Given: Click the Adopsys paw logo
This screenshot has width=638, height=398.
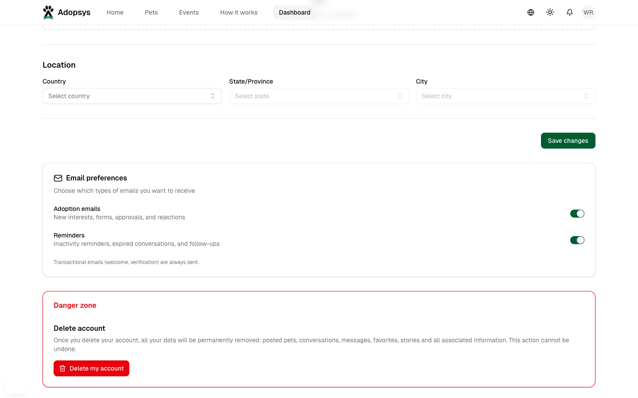Looking at the screenshot, I should 48,12.
